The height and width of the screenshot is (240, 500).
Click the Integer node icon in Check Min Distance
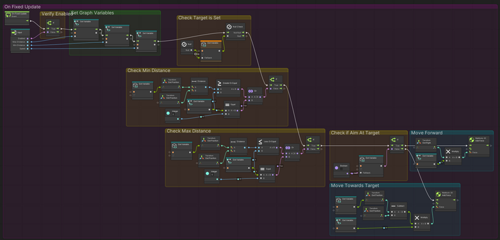click(x=168, y=113)
